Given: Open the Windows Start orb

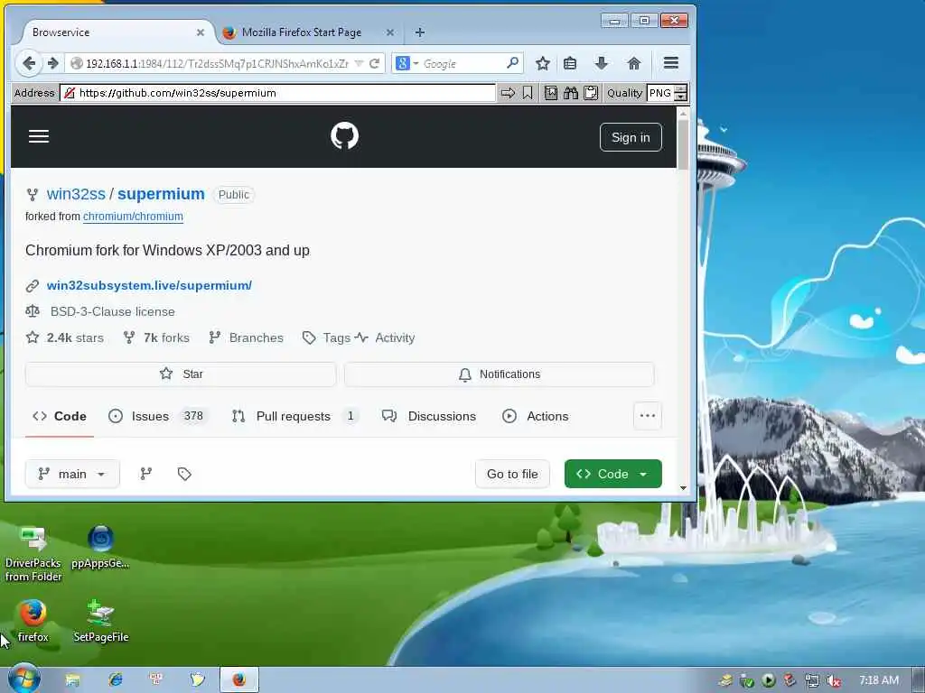Looking at the screenshot, I should 24,679.
